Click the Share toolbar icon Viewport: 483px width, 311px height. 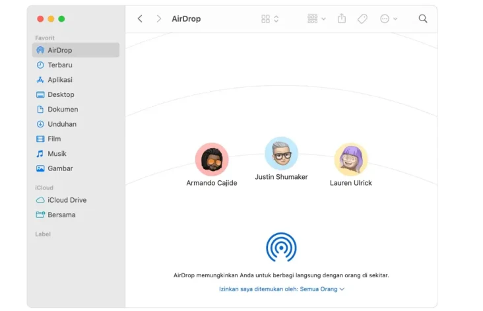tap(342, 18)
